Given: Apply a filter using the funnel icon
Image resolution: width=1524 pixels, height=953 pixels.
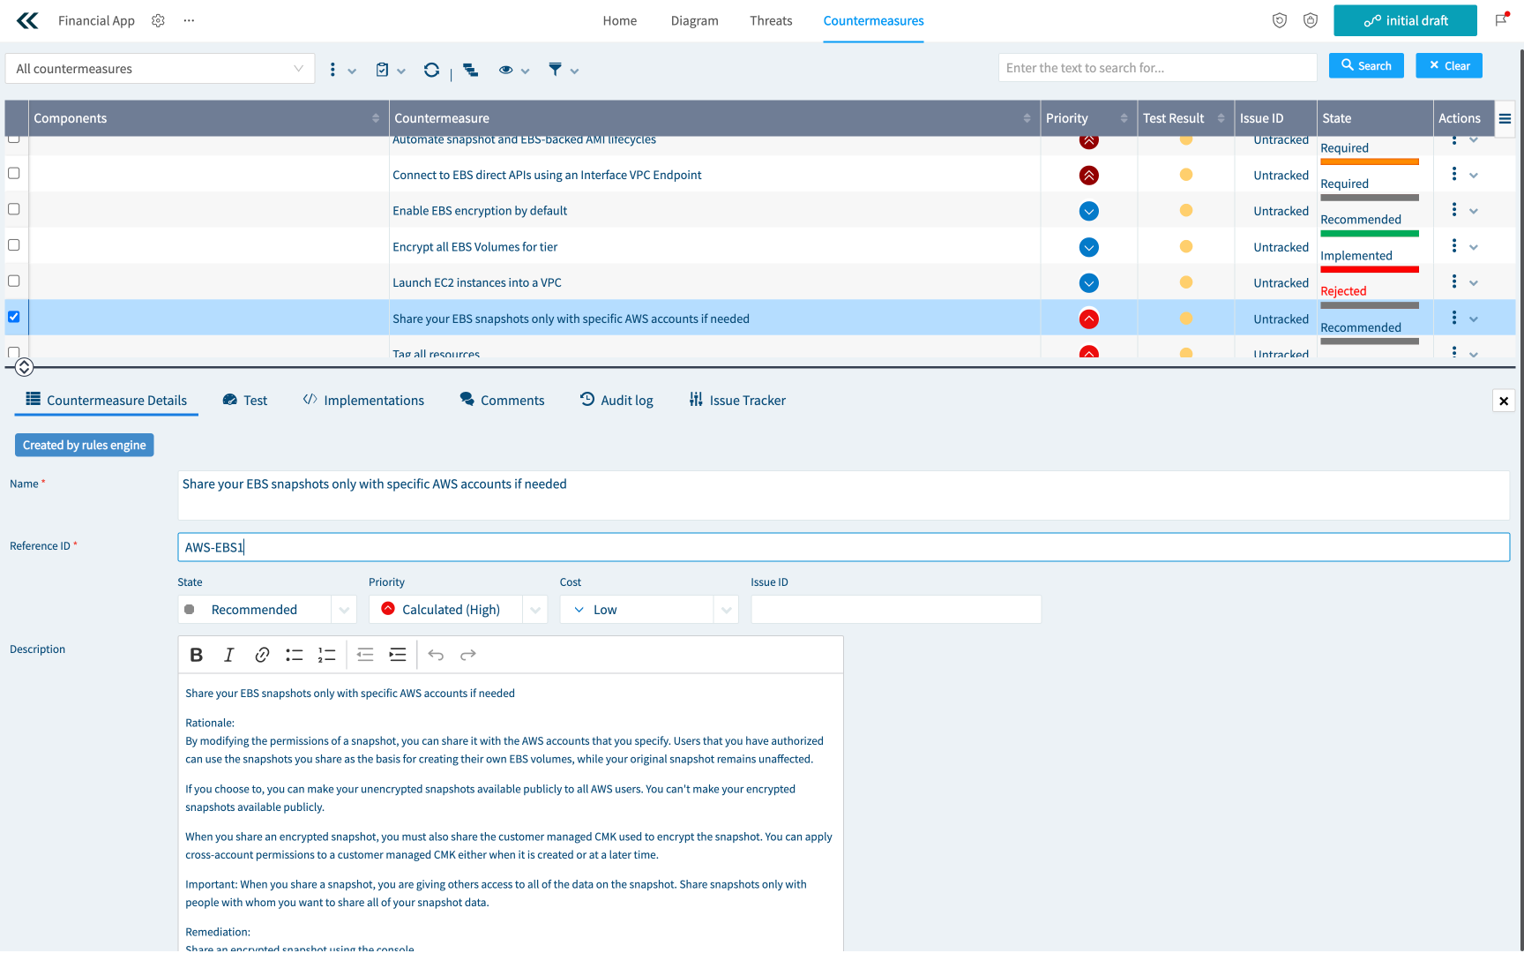Looking at the screenshot, I should click(x=554, y=70).
